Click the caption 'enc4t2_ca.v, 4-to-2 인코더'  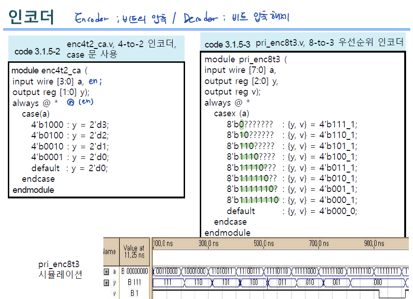pyautogui.click(x=121, y=44)
